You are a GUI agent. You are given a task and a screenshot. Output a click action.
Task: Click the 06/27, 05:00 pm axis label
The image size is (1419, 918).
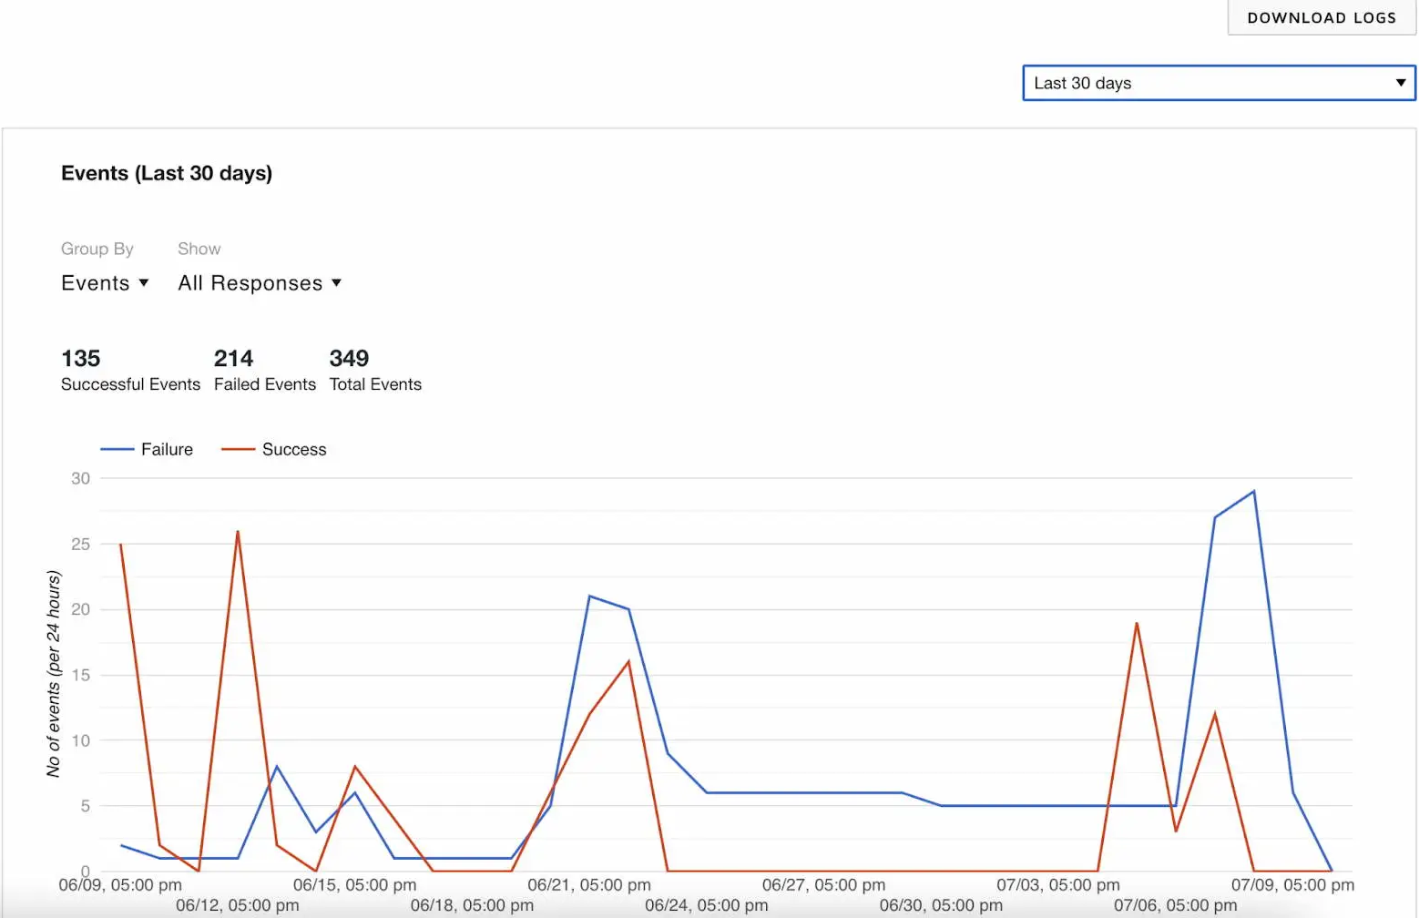click(824, 884)
